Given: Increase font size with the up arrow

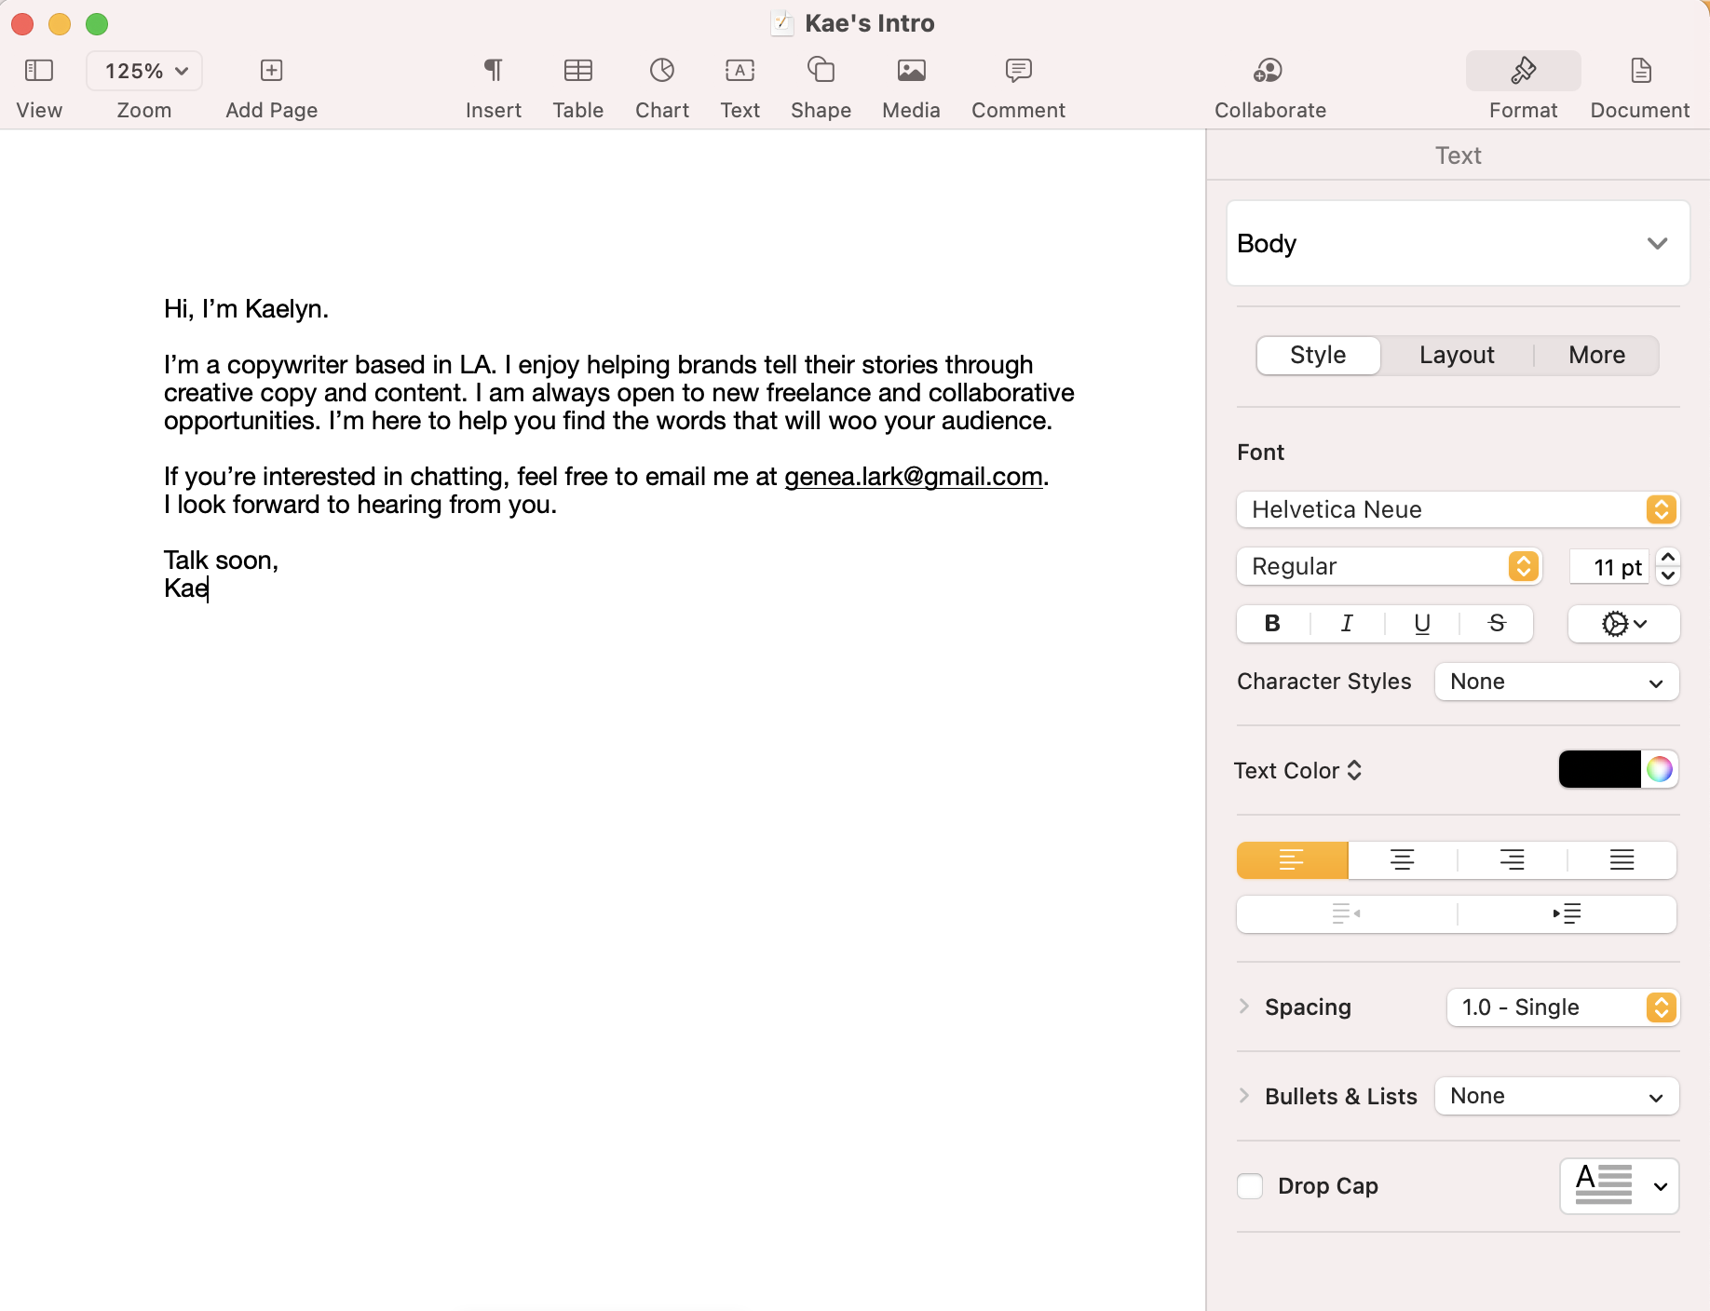Looking at the screenshot, I should pos(1668,557).
